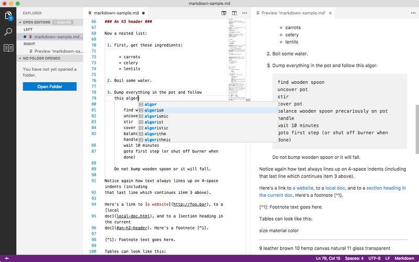Change language mode via Markdown status item

[404, 258]
